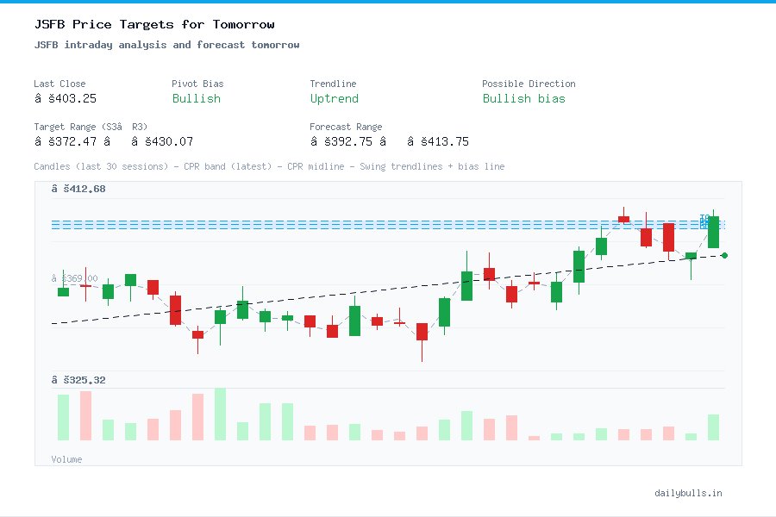
Task: Open the 'JSFB Price Targets for Tomorrow' header
Action: [x=153, y=24]
